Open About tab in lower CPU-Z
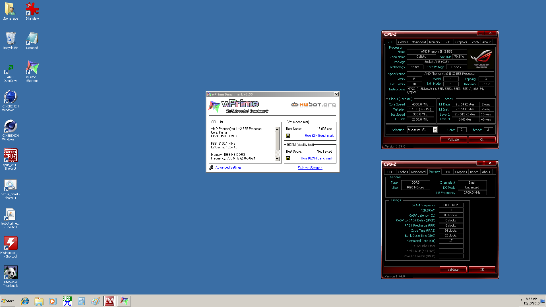 486,172
